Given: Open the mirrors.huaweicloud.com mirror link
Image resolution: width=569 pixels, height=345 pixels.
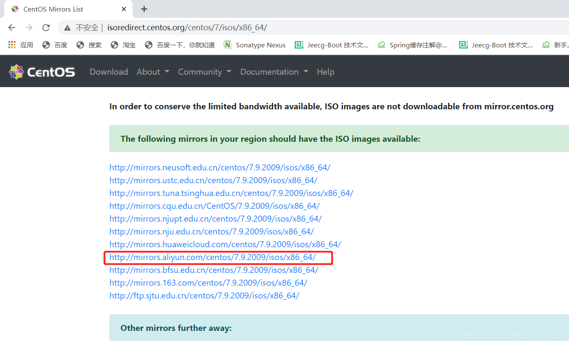Looking at the screenshot, I should click(x=225, y=244).
